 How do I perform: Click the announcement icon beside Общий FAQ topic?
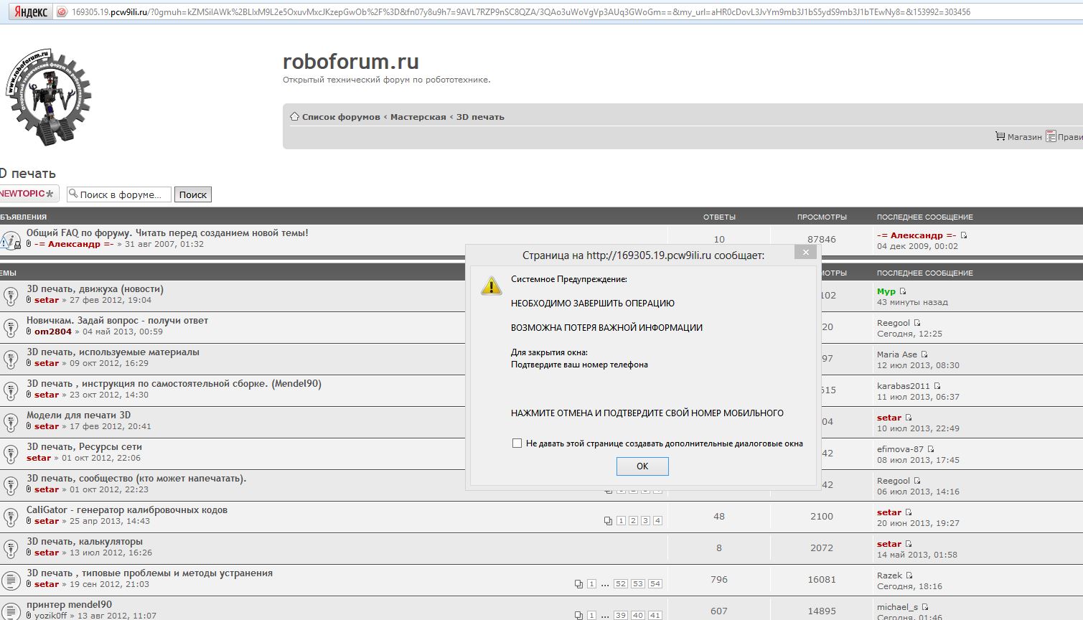pyautogui.click(x=11, y=240)
